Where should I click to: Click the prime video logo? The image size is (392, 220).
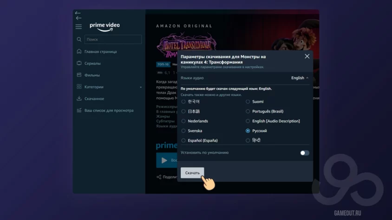(x=105, y=27)
